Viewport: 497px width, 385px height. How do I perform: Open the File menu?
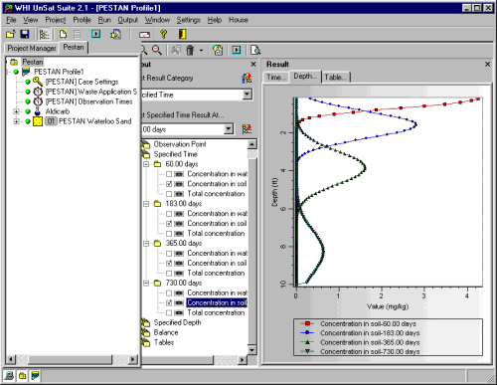(x=11, y=20)
